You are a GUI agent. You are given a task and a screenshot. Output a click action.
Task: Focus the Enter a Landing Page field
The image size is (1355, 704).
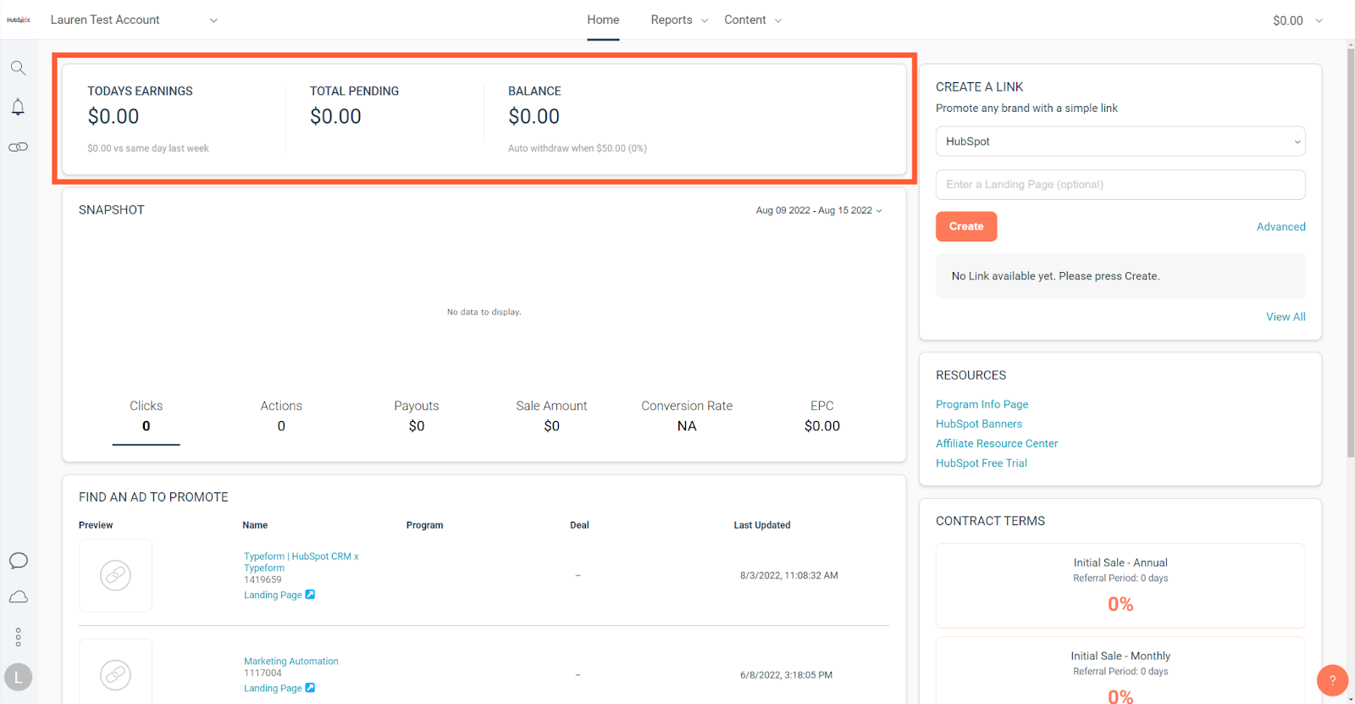1120,185
